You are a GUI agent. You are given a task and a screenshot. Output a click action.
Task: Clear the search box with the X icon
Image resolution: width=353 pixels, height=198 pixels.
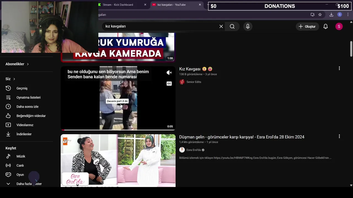221,26
